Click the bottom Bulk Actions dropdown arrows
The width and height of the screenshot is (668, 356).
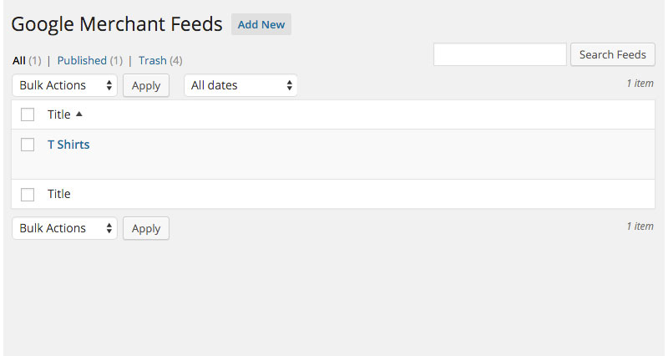coord(109,228)
